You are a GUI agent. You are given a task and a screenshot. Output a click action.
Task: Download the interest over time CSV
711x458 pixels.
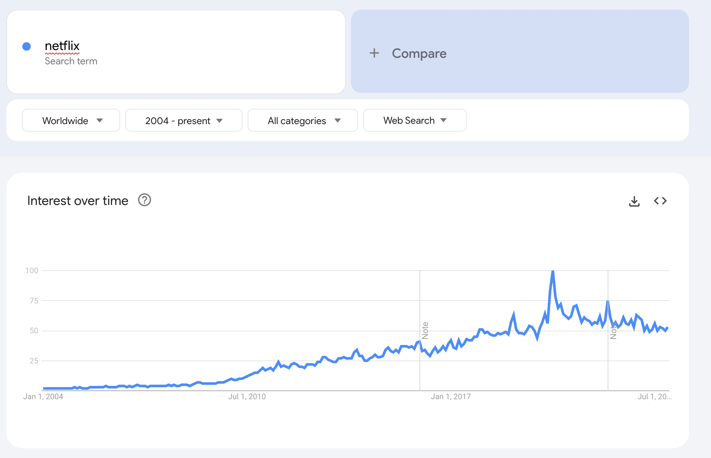[x=634, y=201]
